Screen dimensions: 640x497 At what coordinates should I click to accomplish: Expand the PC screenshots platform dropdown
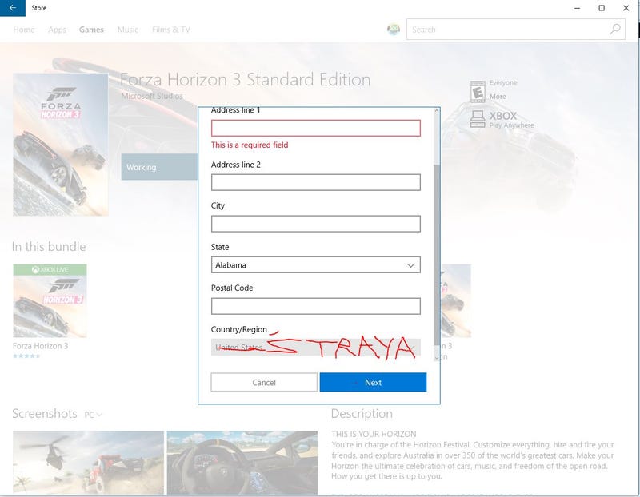[x=94, y=415]
